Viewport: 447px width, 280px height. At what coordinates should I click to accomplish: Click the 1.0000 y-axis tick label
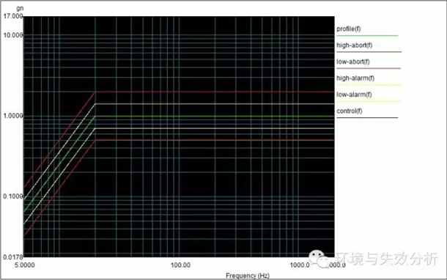pyautogui.click(x=13, y=116)
